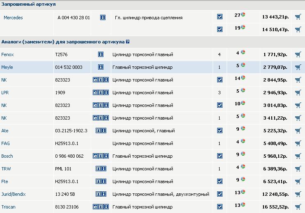
Task: Add Bosch 0 986 480 062 to cart
Action: click(x=298, y=156)
